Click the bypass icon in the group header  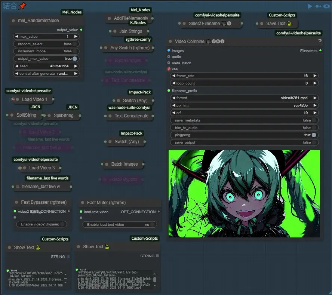click(x=318, y=6)
